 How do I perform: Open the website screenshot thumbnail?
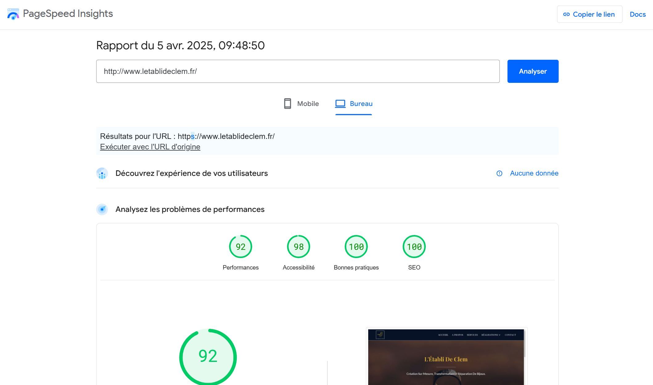[446, 357]
